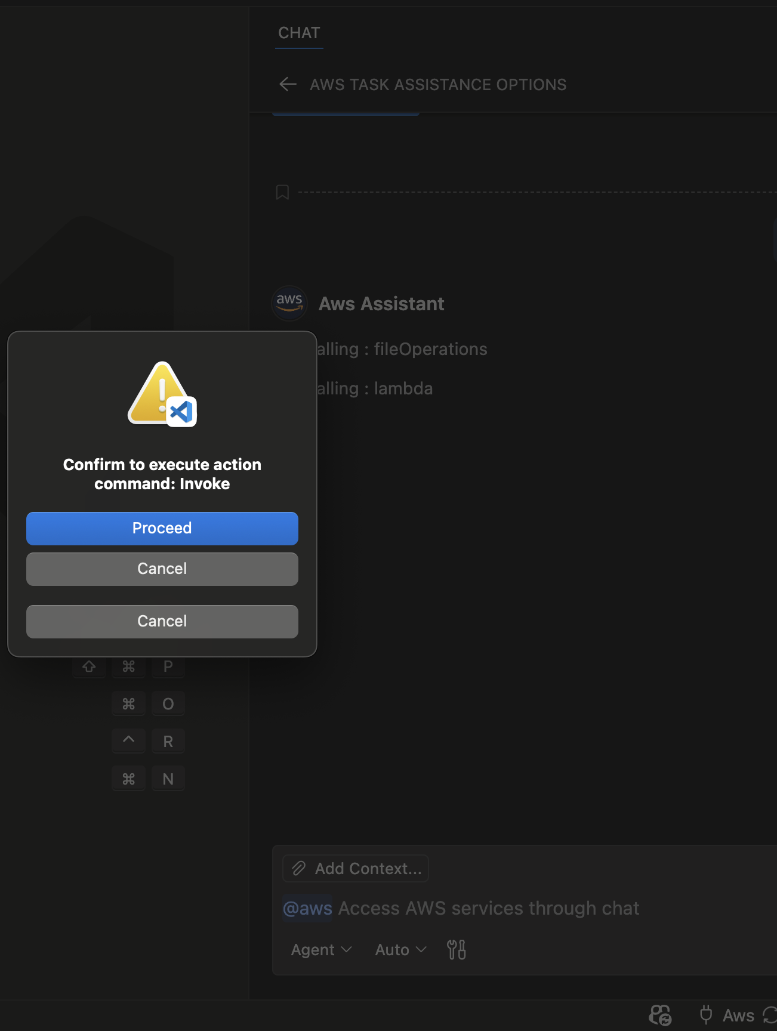Click the 'Calling : fileOperations' text
The image size is (777, 1031).
[x=402, y=349]
